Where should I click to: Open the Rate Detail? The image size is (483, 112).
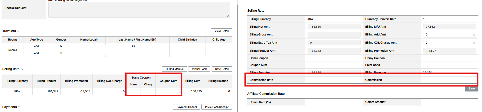[x=222, y=69]
